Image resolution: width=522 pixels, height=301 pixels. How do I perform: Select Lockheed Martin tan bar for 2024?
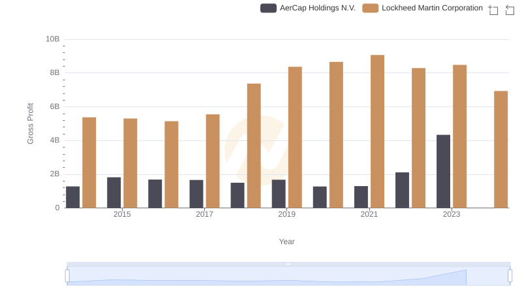(501, 150)
